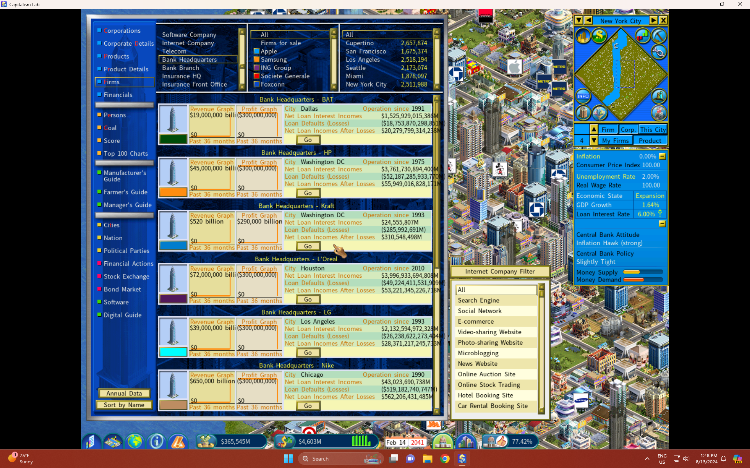Go to the previous city with left arrow
Image resolution: width=750 pixels, height=468 pixels.
(x=588, y=20)
